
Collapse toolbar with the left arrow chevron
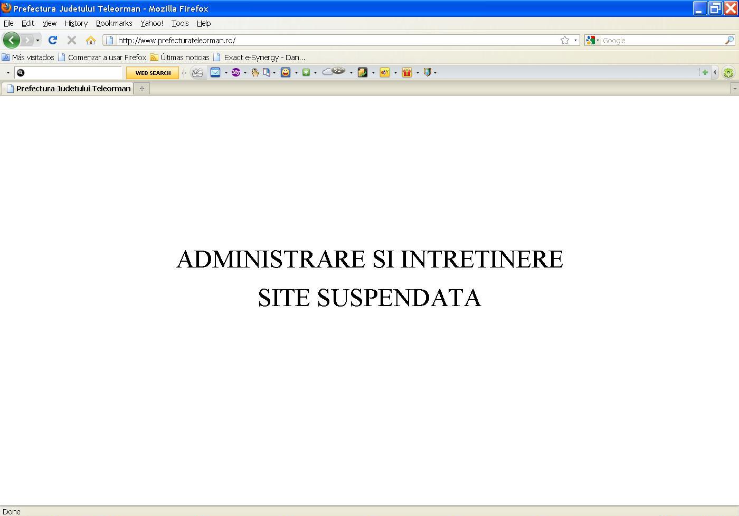715,73
